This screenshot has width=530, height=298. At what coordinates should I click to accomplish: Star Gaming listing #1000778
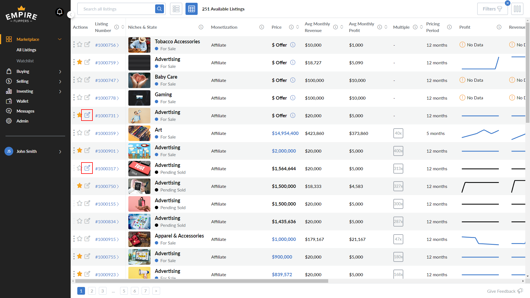coord(80,97)
